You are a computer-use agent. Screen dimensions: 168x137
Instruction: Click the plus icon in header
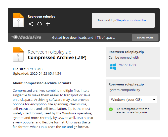pos(48,24)
